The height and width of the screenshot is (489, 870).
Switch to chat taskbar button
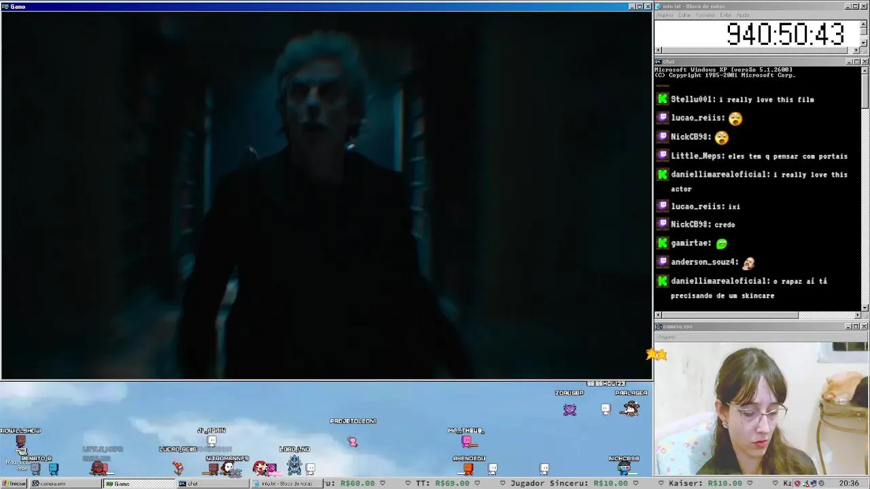point(212,484)
